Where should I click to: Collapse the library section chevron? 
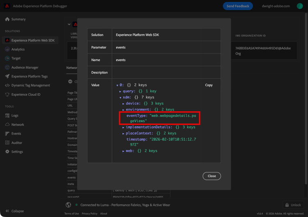tap(69, 24)
